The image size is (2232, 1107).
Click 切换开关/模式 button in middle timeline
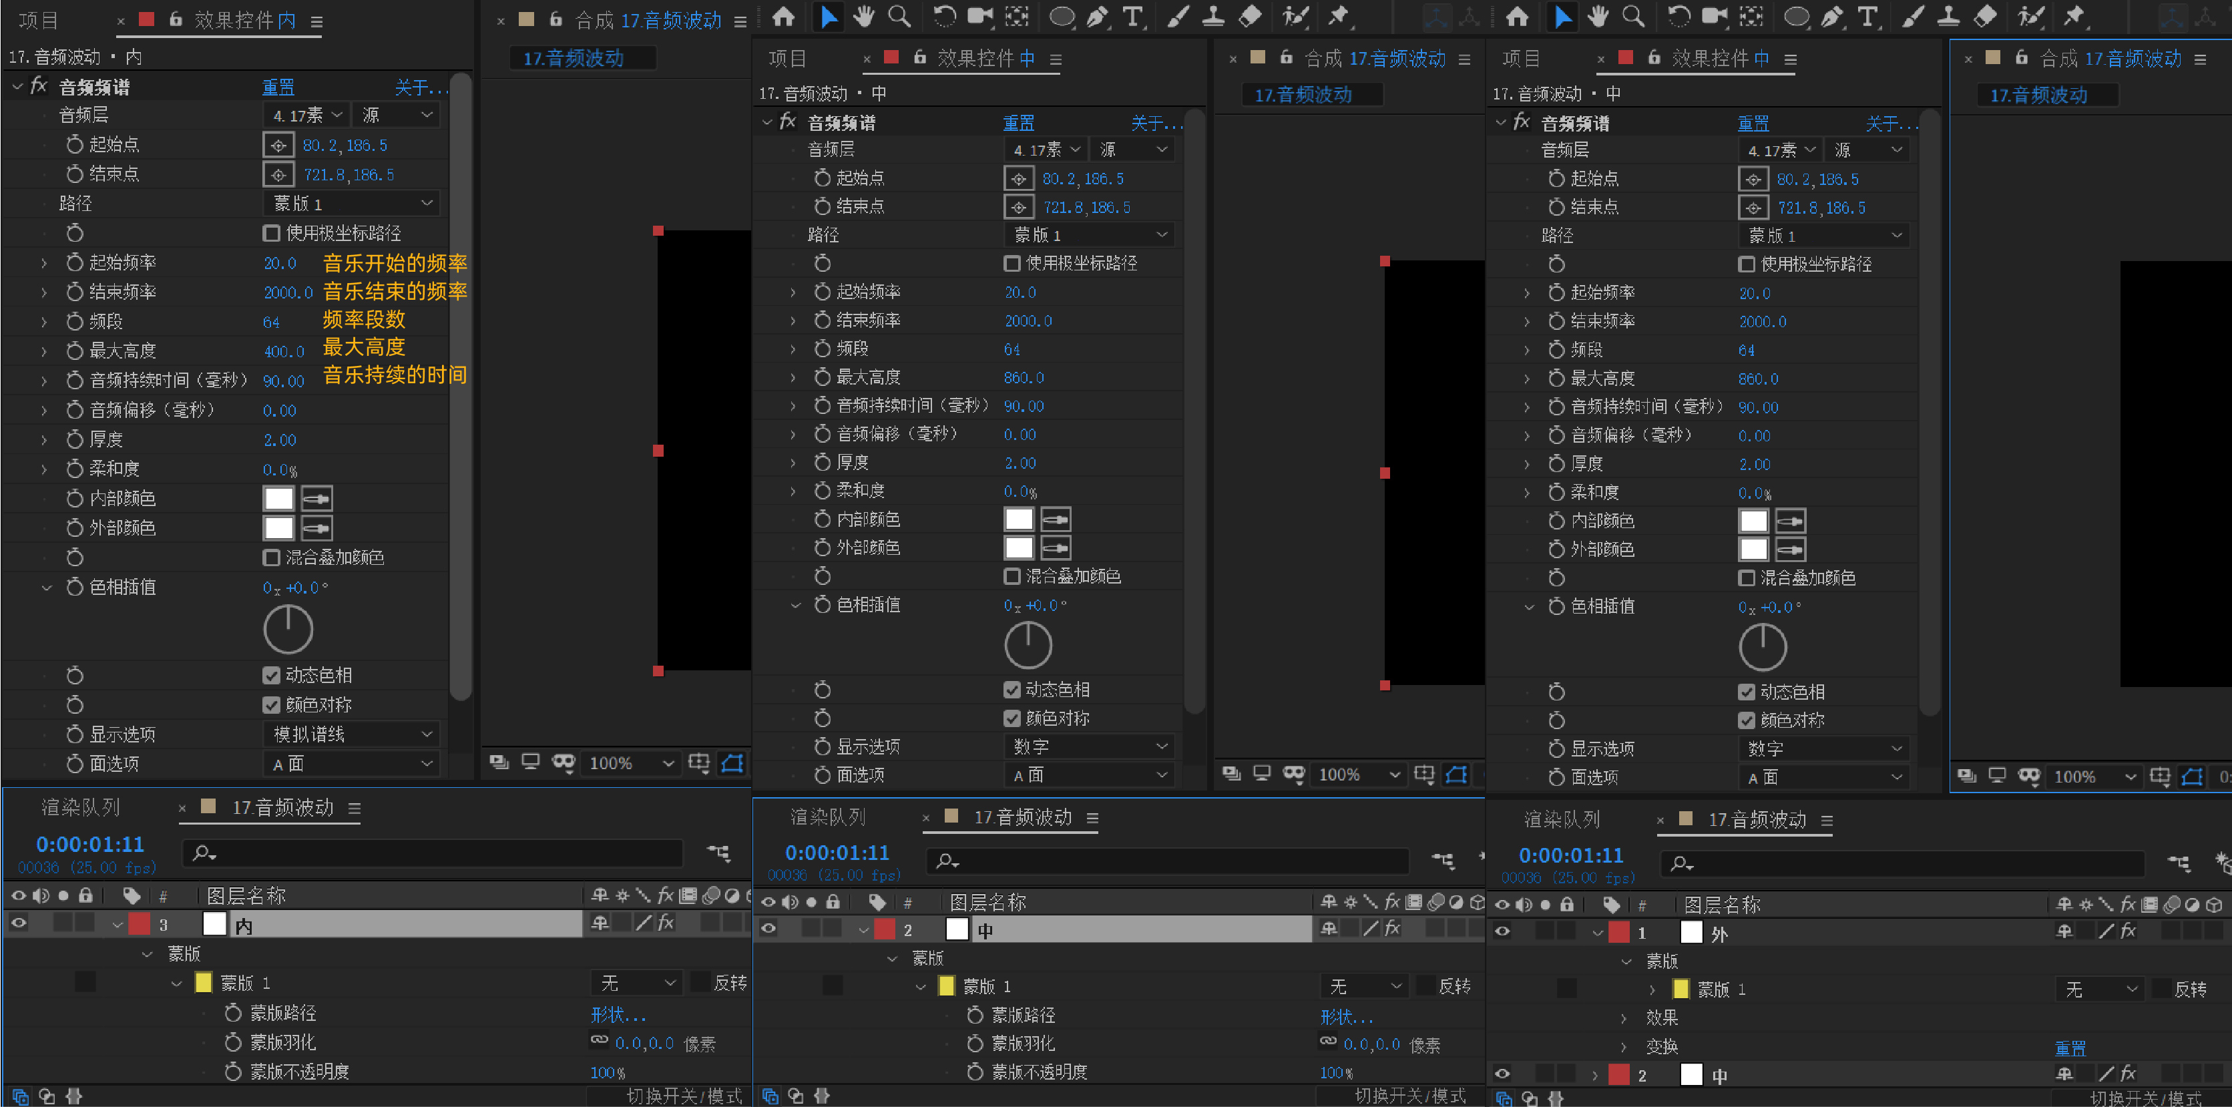click(1409, 1096)
